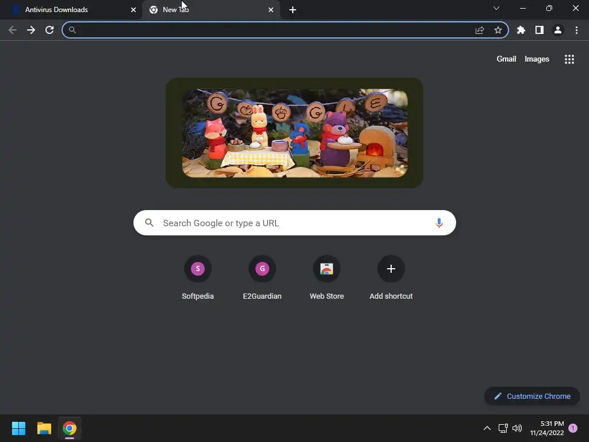Open the Google Doodle image
The width and height of the screenshot is (589, 442).
(x=294, y=133)
